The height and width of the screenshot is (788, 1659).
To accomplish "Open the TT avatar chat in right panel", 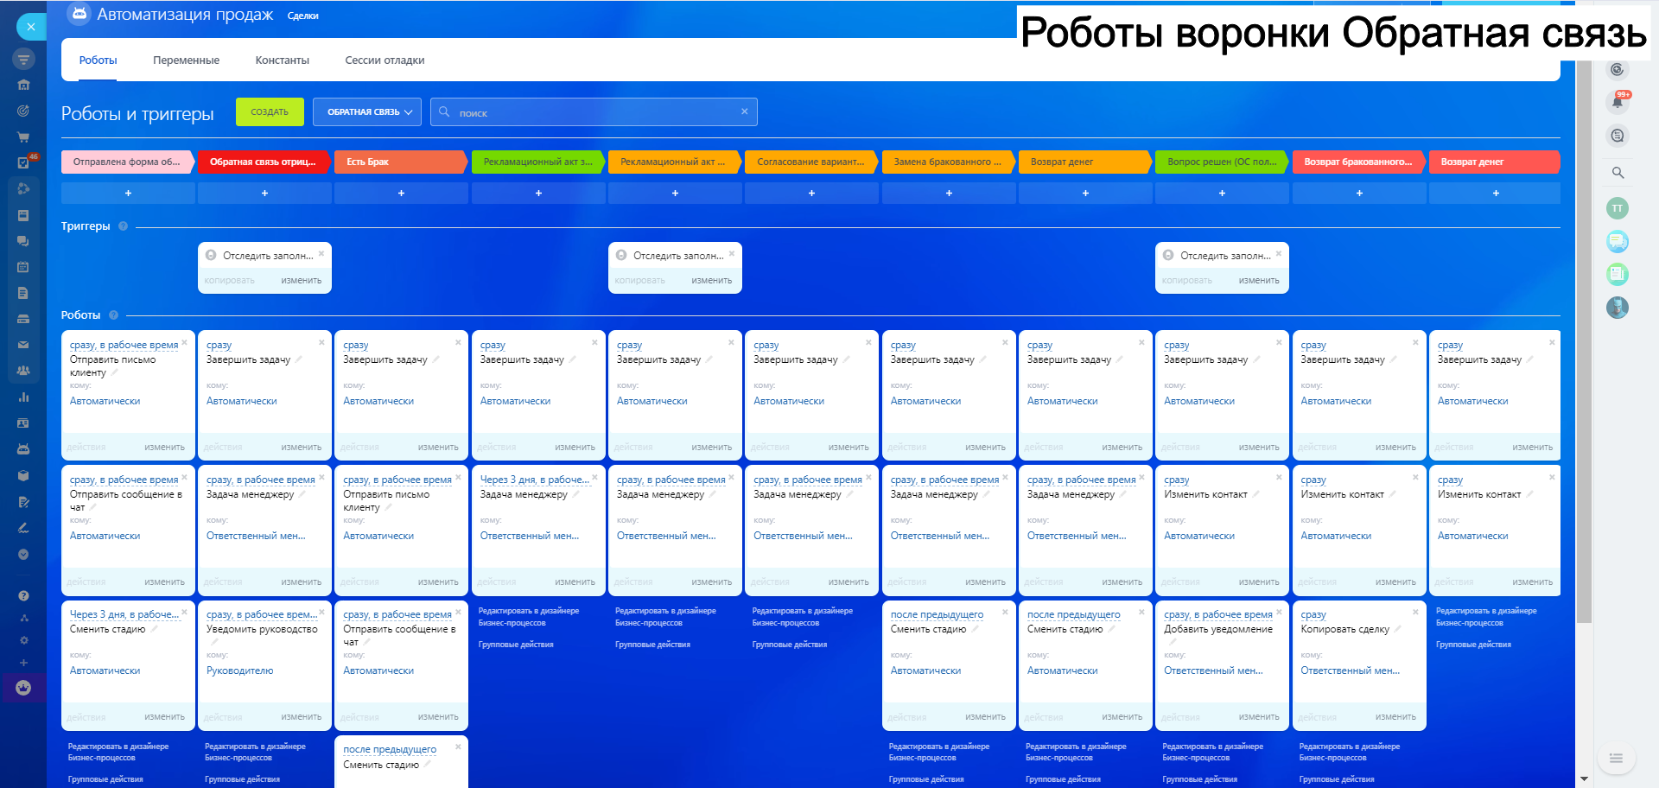I will tap(1618, 208).
